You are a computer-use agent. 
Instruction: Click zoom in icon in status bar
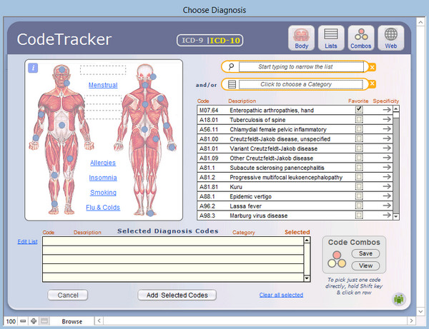coord(34,321)
